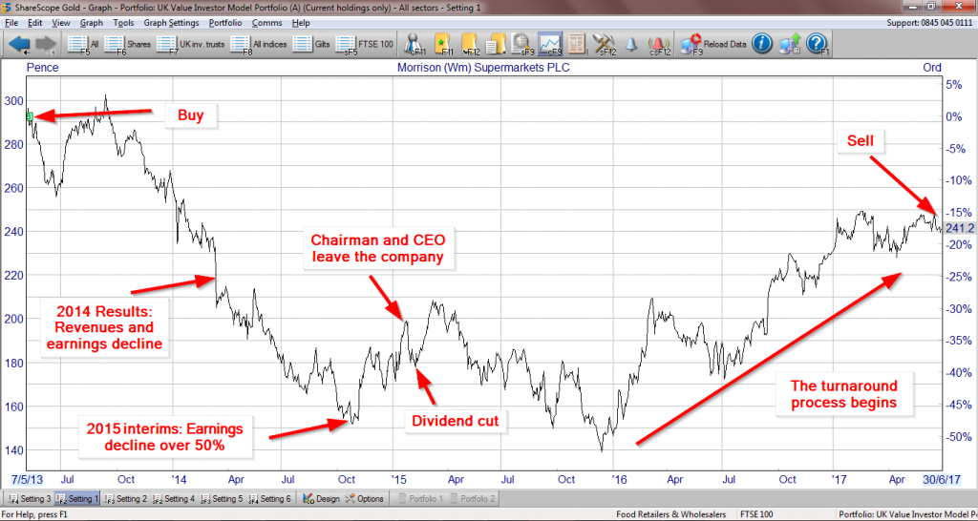Switch to Setting 5 graph tab
Viewport: 978px width, 521px height.
tap(222, 498)
